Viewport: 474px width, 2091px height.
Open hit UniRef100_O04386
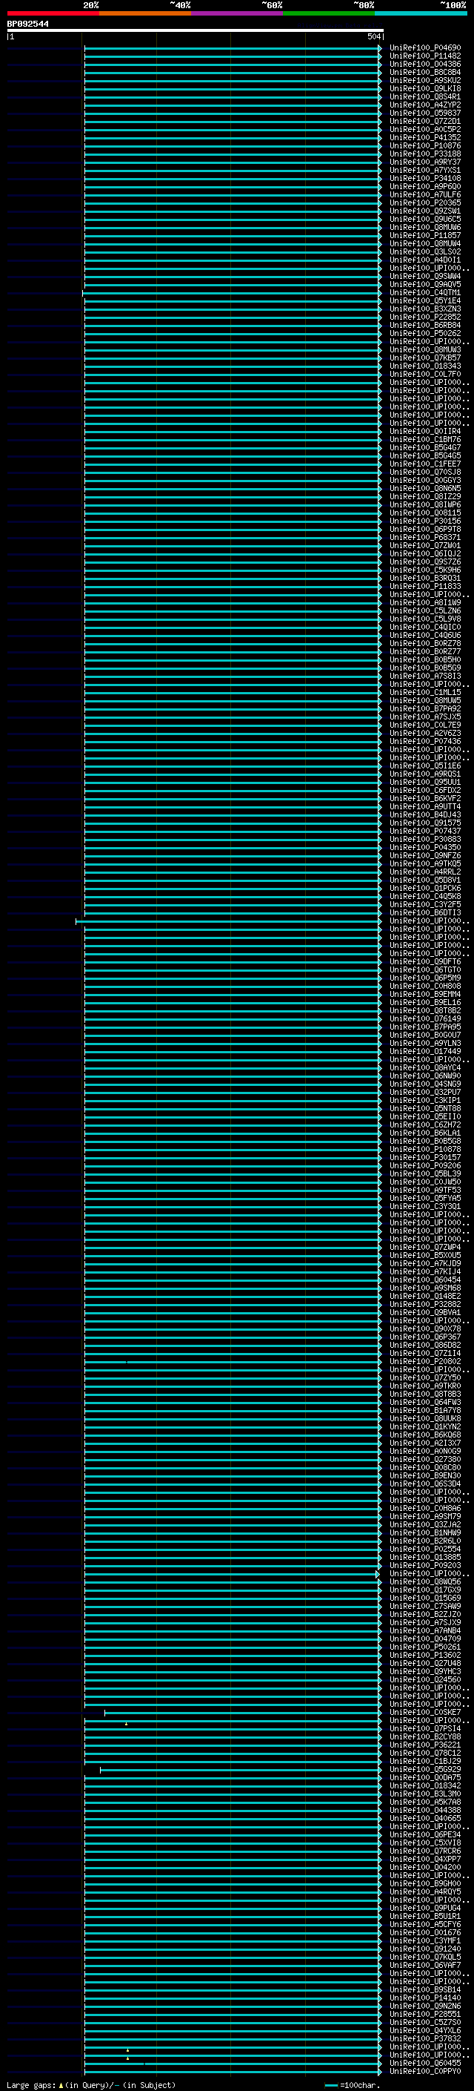tap(425, 64)
